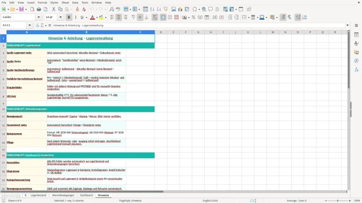Screen dimensions: 362x203
Task: Sort ascending A to Z
Action: pos(152,9)
